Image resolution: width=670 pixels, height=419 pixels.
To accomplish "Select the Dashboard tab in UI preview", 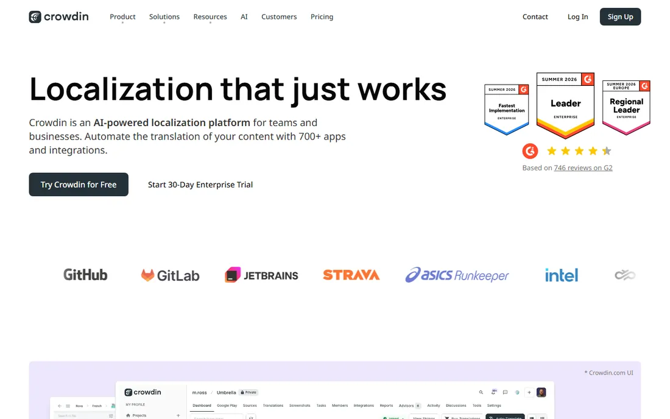I will pyautogui.click(x=202, y=406).
